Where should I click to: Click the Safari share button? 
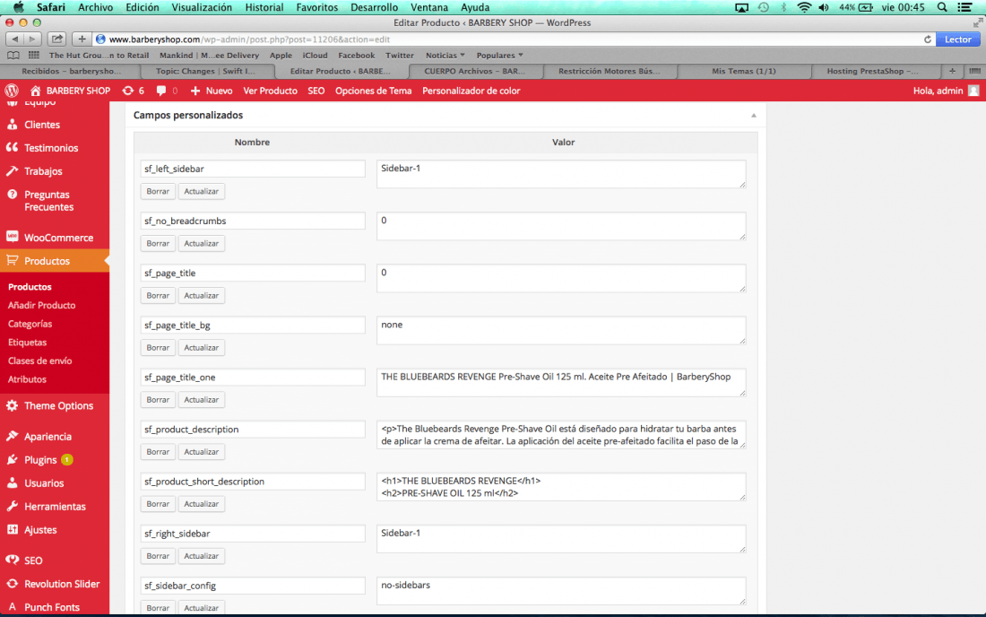[x=56, y=39]
